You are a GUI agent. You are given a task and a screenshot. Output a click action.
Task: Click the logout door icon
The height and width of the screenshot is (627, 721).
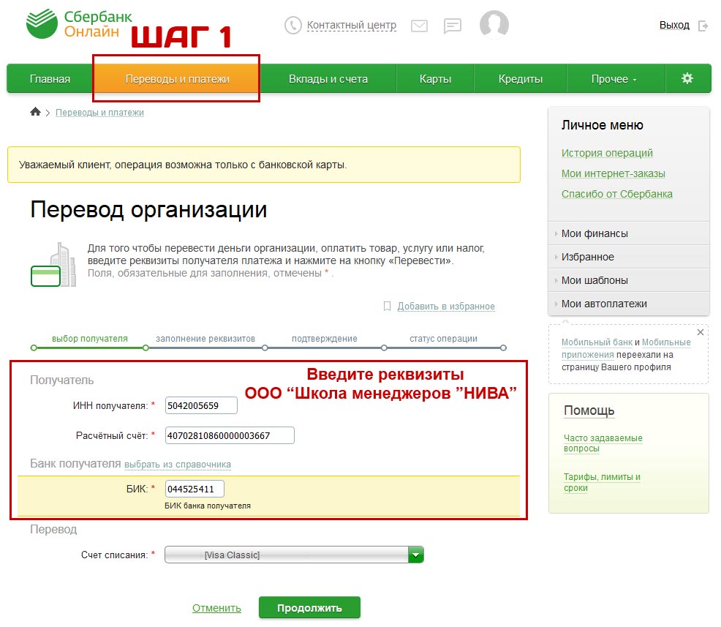click(x=703, y=26)
